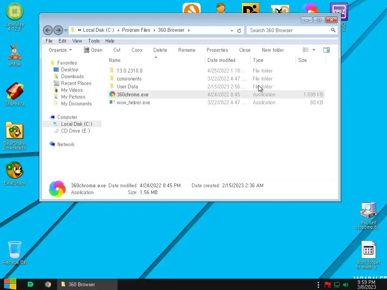The image size is (387, 290).
Task: Show hidden tray icons via dots
Action: [318, 285]
